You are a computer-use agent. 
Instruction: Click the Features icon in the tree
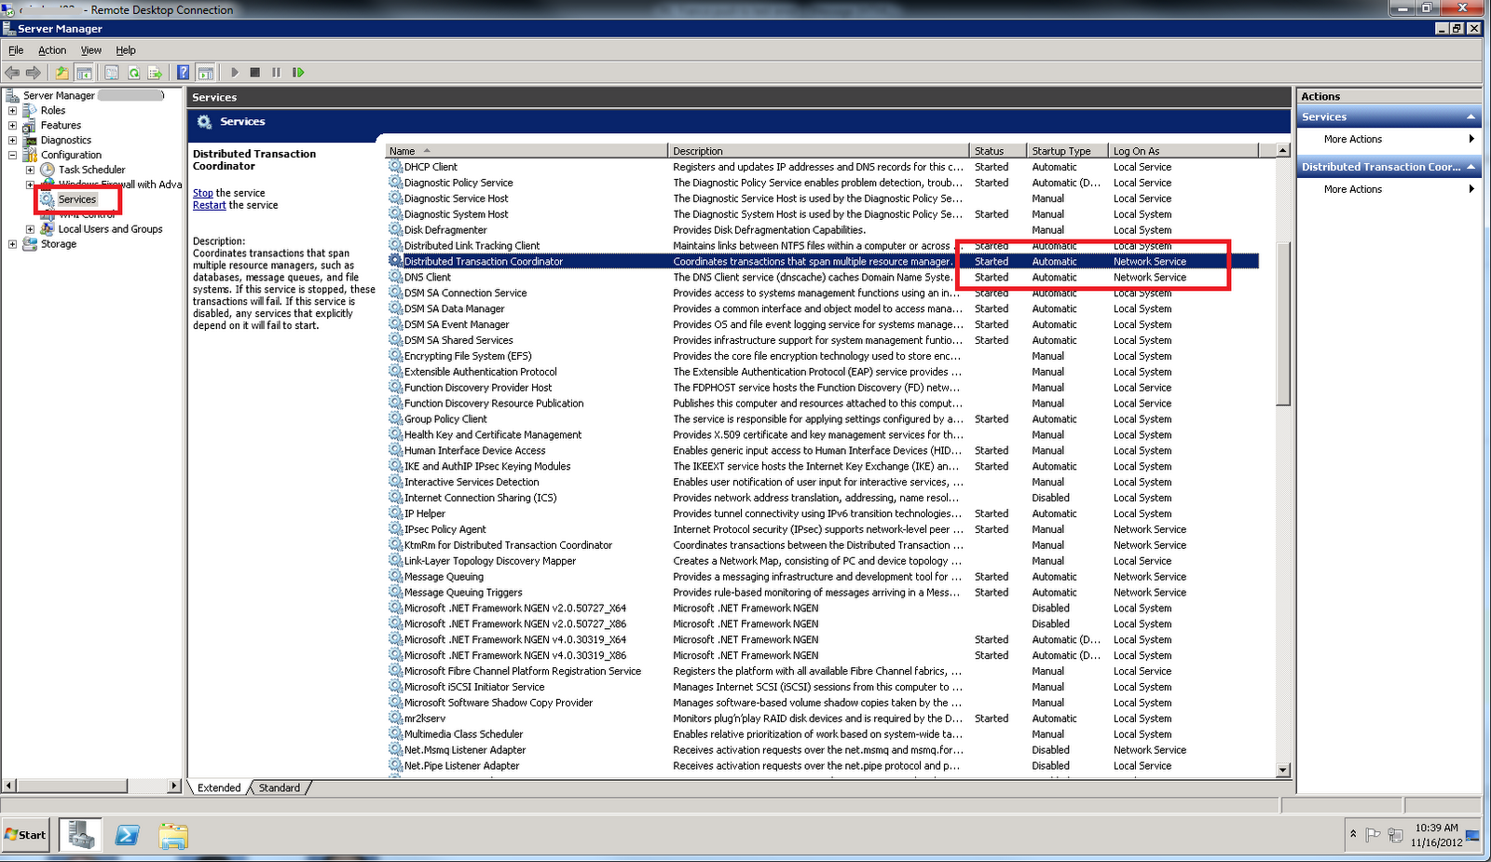[x=30, y=125]
